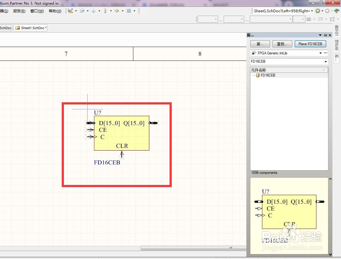
Task: Click the 1896 components count text
Action: (264, 173)
